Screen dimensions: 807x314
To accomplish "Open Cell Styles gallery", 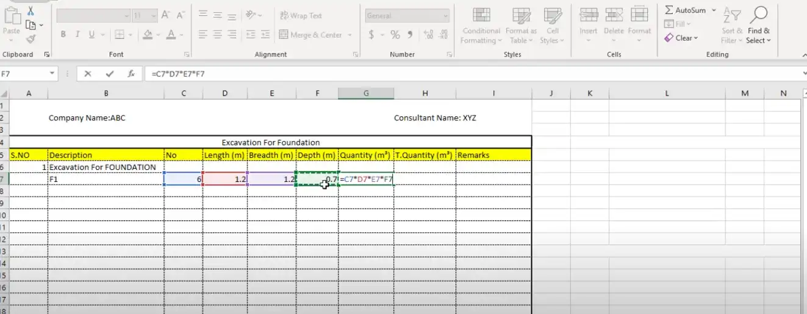I will click(552, 25).
